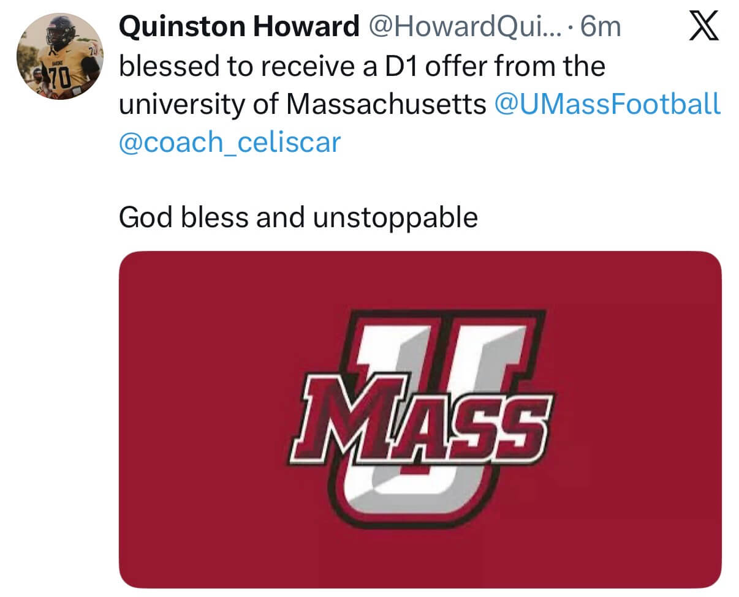Open the @coach_celiscar mention
This screenshot has height=597, width=739.
pyautogui.click(x=230, y=143)
